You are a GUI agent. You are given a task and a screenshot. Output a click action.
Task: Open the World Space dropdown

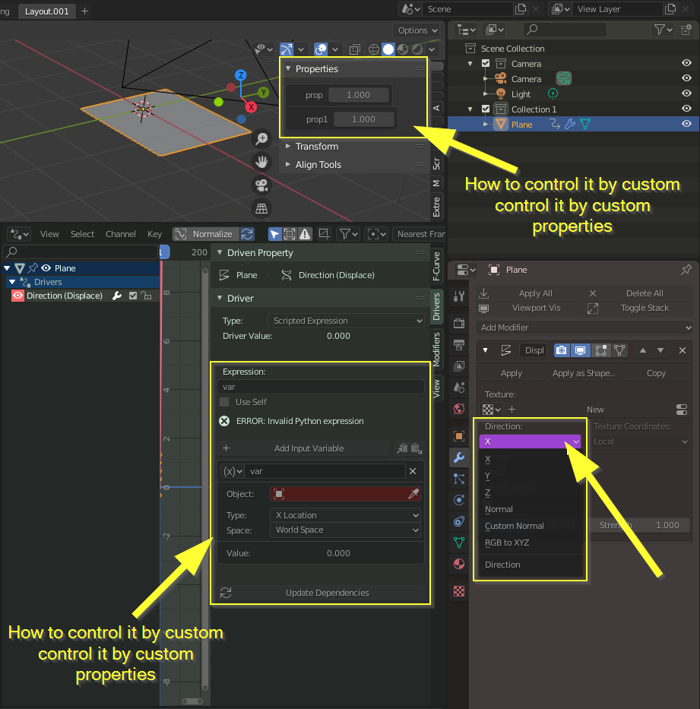(346, 530)
